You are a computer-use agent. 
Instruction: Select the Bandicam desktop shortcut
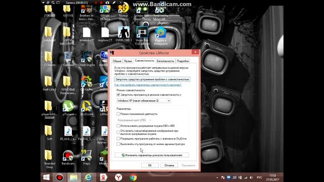point(68,157)
